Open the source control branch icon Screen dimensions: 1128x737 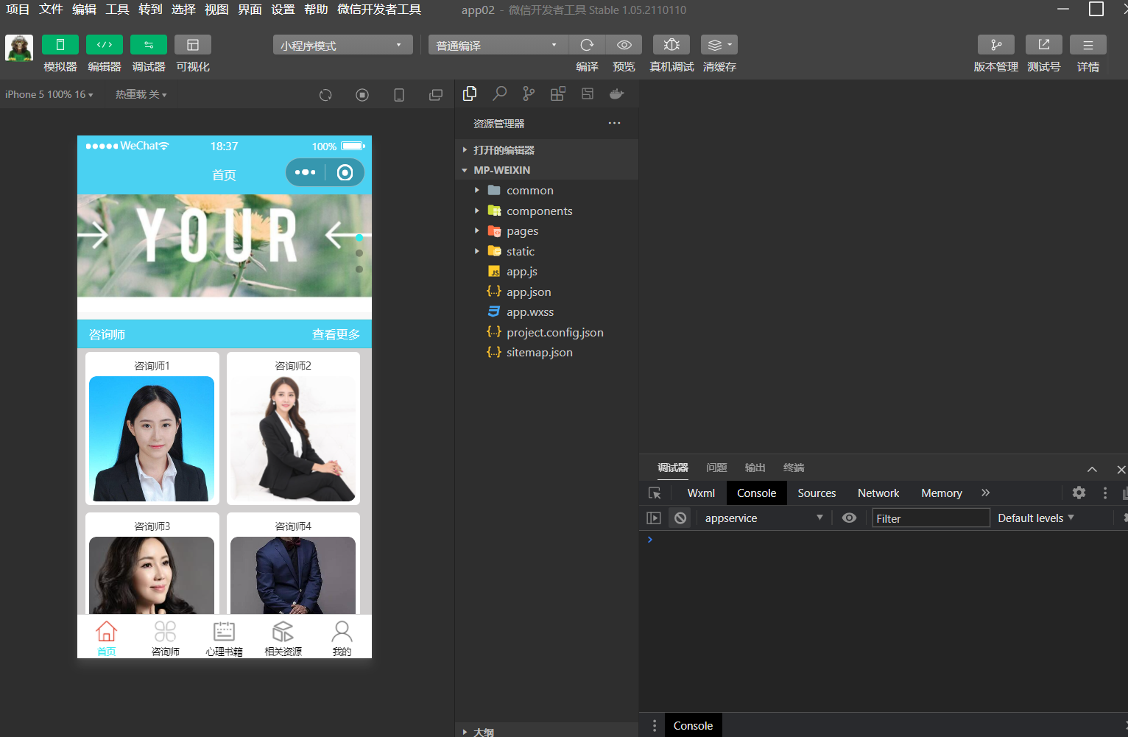click(x=529, y=94)
